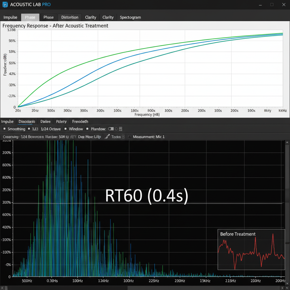The image size is (290, 290).
Task: Click the stacked bars icon after the Plandow radio
Action: click(121, 129)
